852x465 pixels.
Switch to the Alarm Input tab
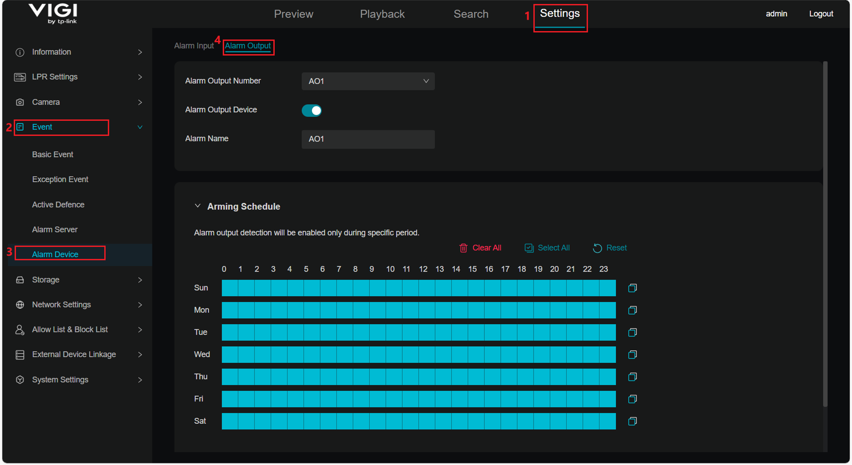pyautogui.click(x=195, y=45)
